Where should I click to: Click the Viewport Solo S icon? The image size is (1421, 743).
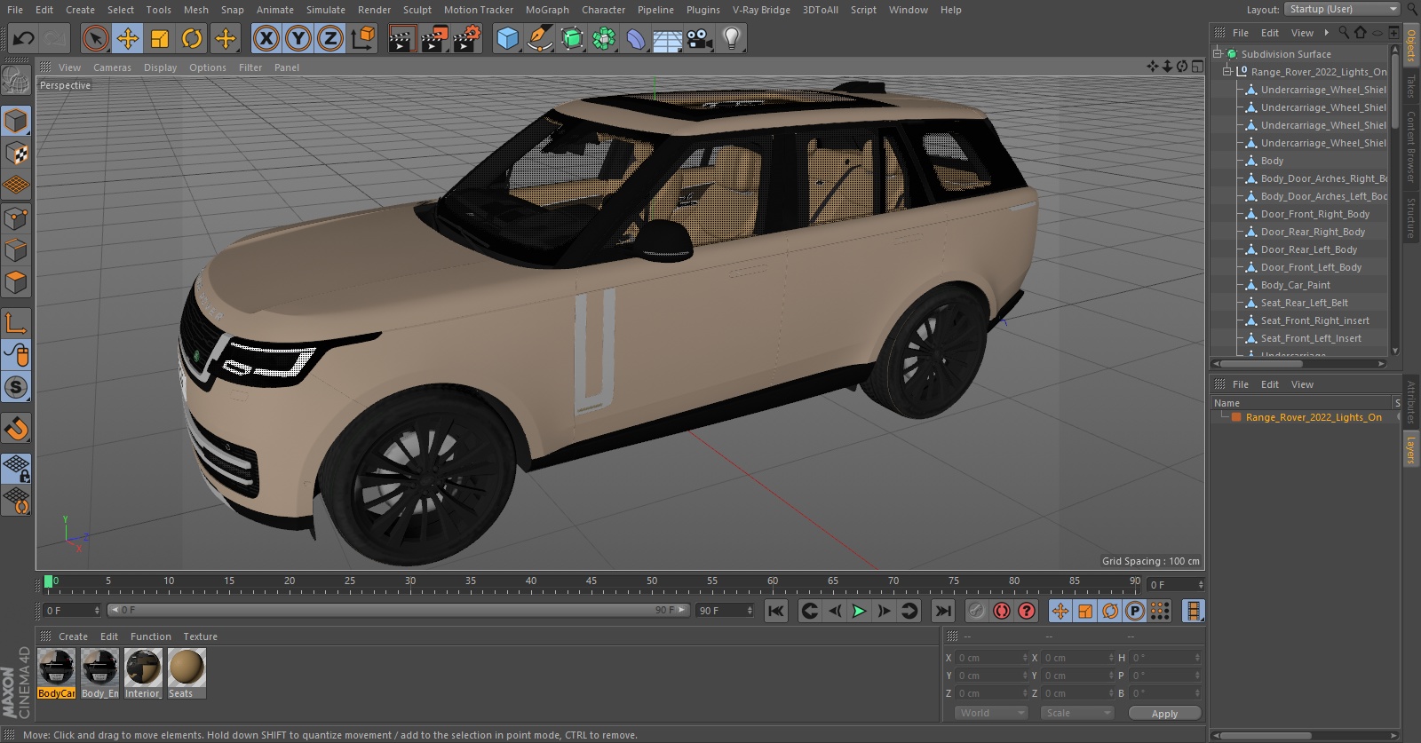[x=16, y=388]
